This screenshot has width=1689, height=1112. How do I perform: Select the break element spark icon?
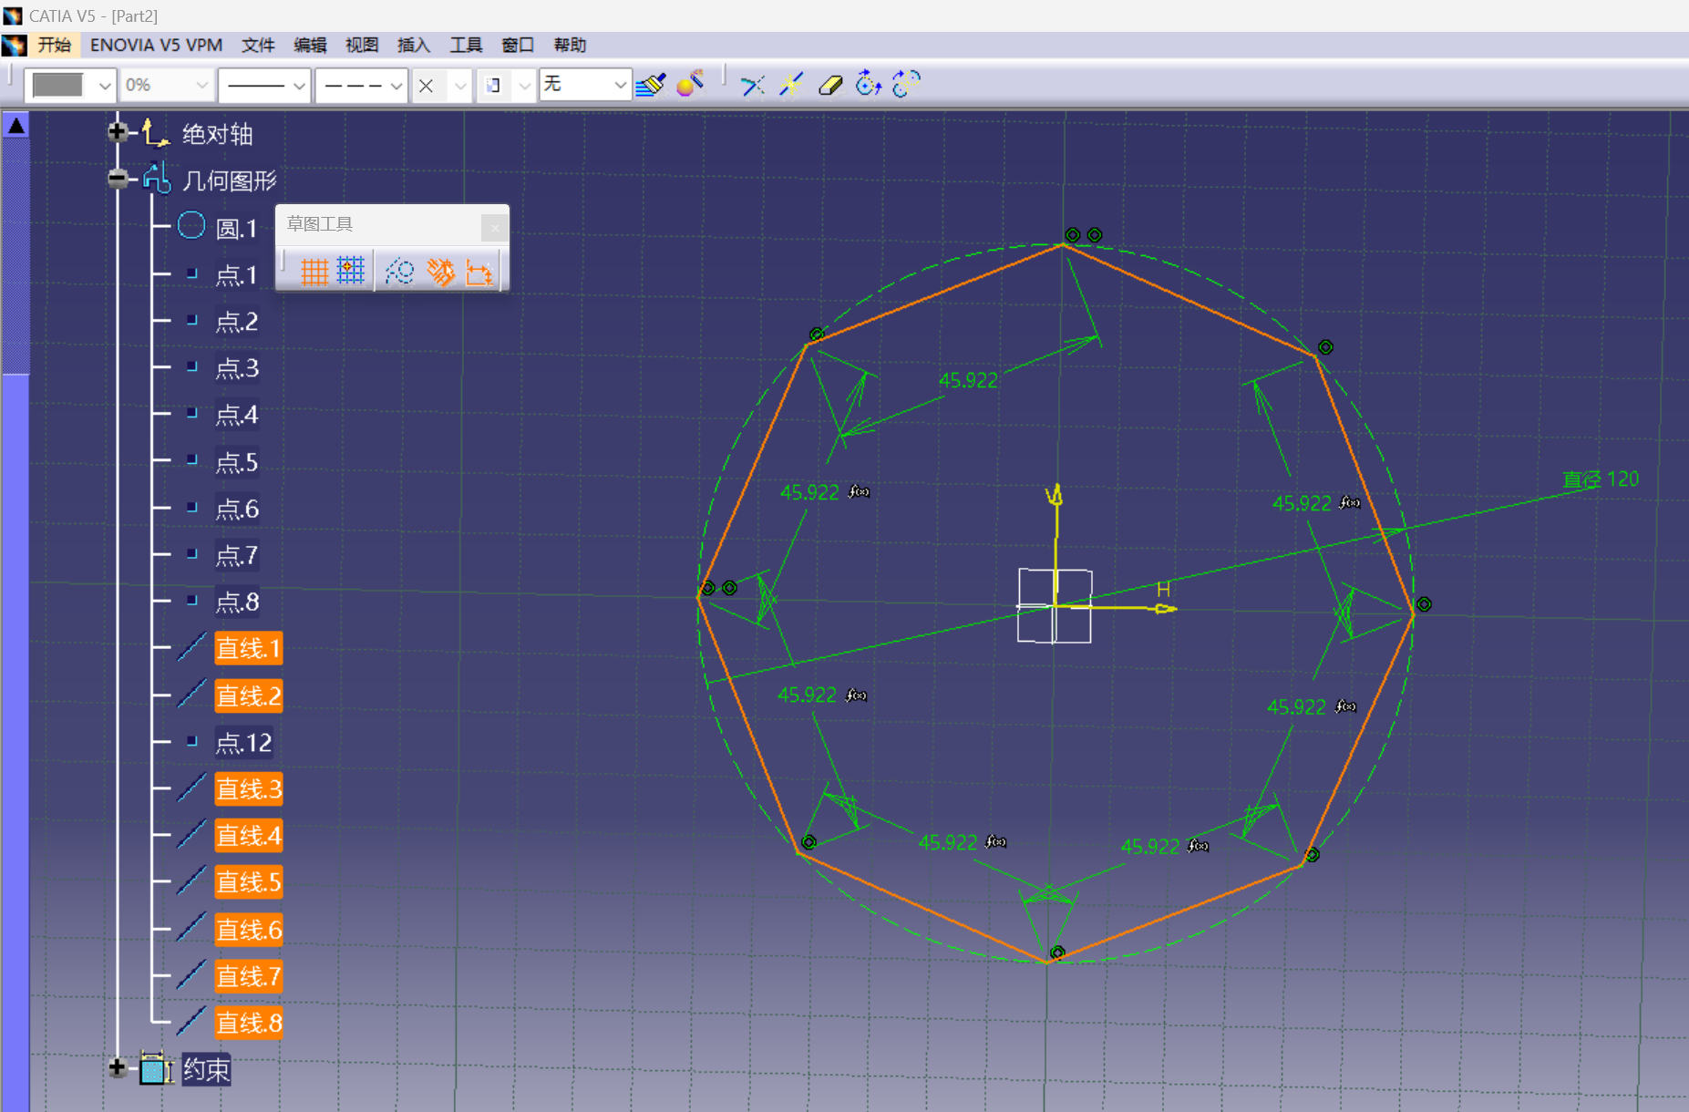(791, 85)
